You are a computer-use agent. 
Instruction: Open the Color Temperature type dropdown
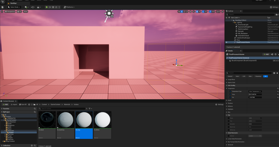pyautogui.click(x=255, y=91)
